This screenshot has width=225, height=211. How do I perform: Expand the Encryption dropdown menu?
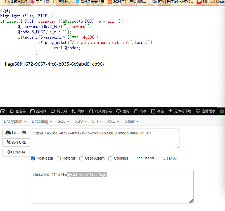point(15,121)
